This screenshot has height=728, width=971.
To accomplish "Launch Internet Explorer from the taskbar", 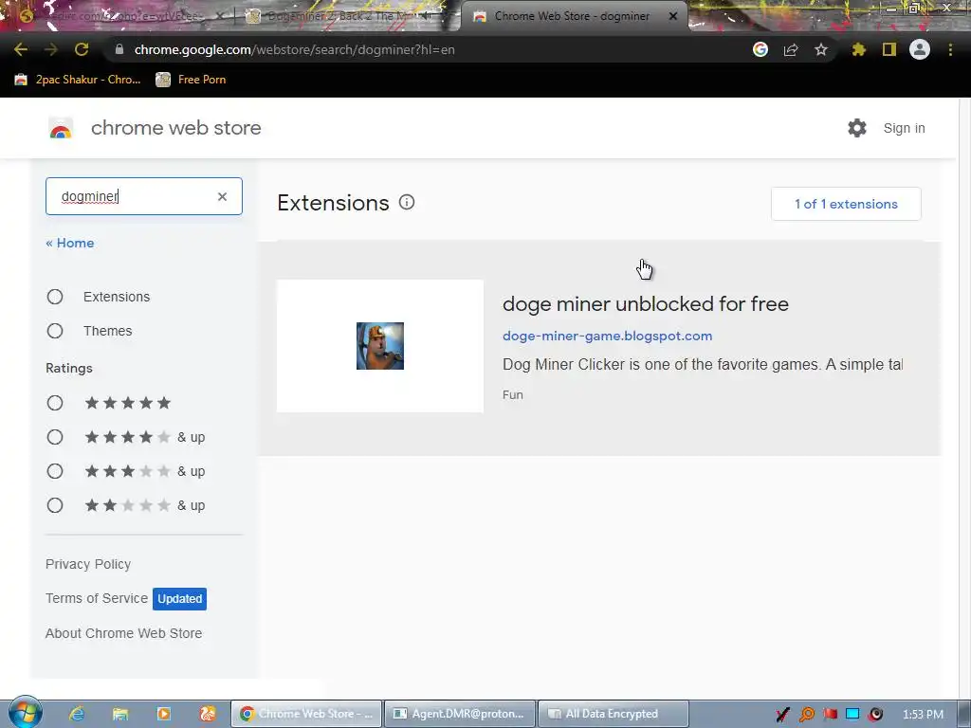I will point(77,714).
